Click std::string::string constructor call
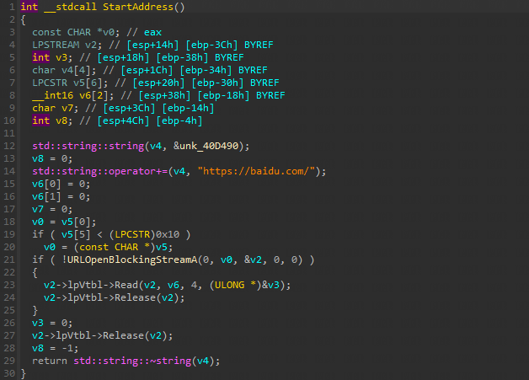The width and height of the screenshot is (529, 380). click(88, 146)
